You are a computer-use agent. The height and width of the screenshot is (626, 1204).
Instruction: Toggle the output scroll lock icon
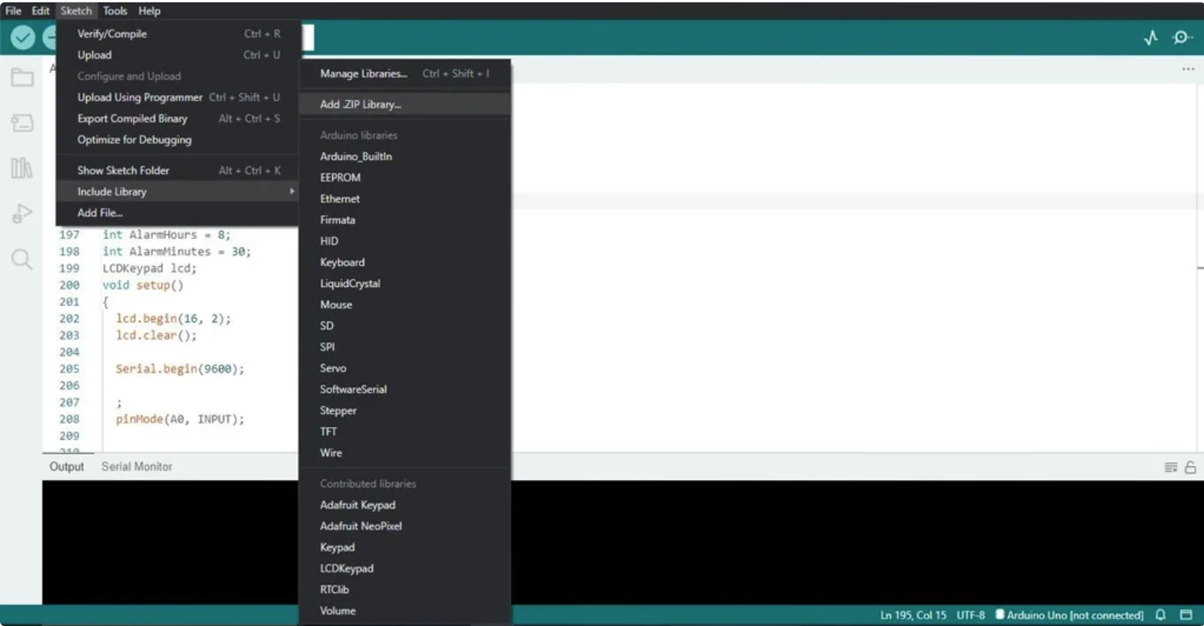pyautogui.click(x=1190, y=467)
